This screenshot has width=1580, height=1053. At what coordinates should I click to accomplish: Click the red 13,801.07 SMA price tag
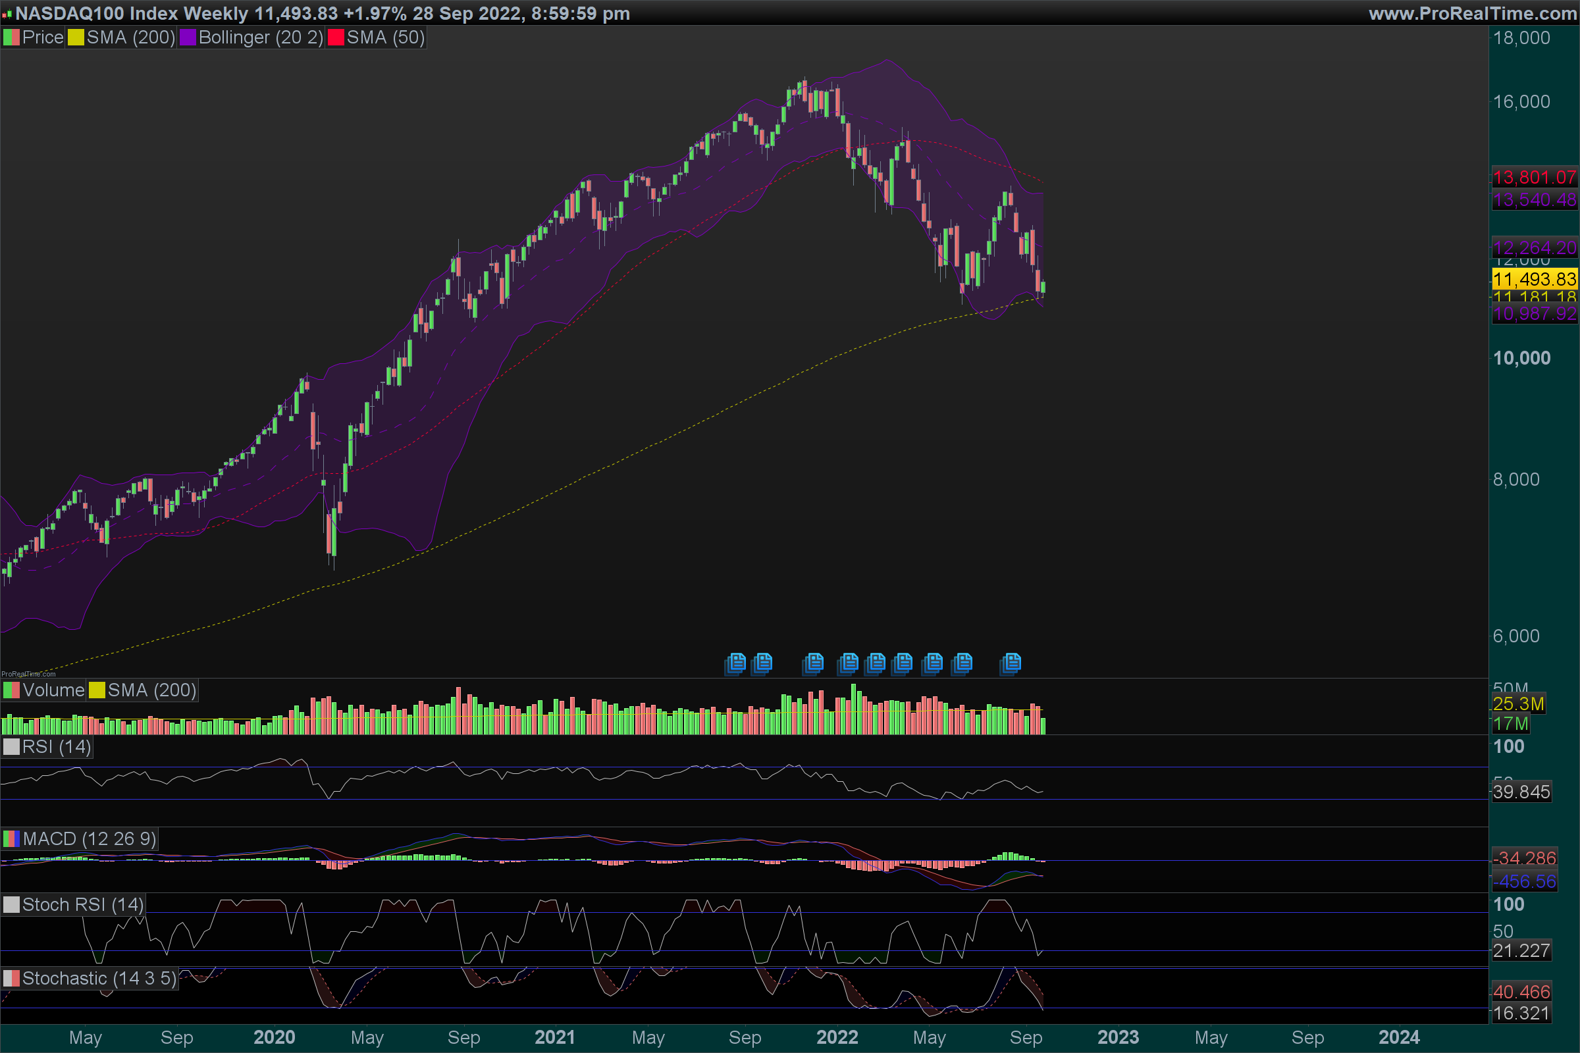point(1534,177)
